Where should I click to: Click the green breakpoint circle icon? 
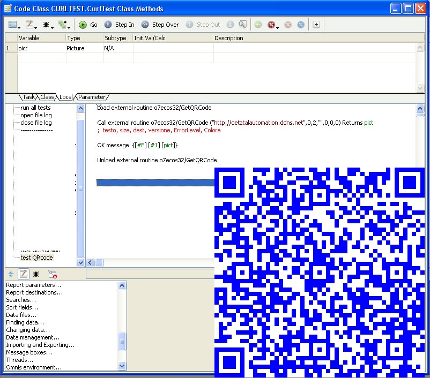[258, 25]
